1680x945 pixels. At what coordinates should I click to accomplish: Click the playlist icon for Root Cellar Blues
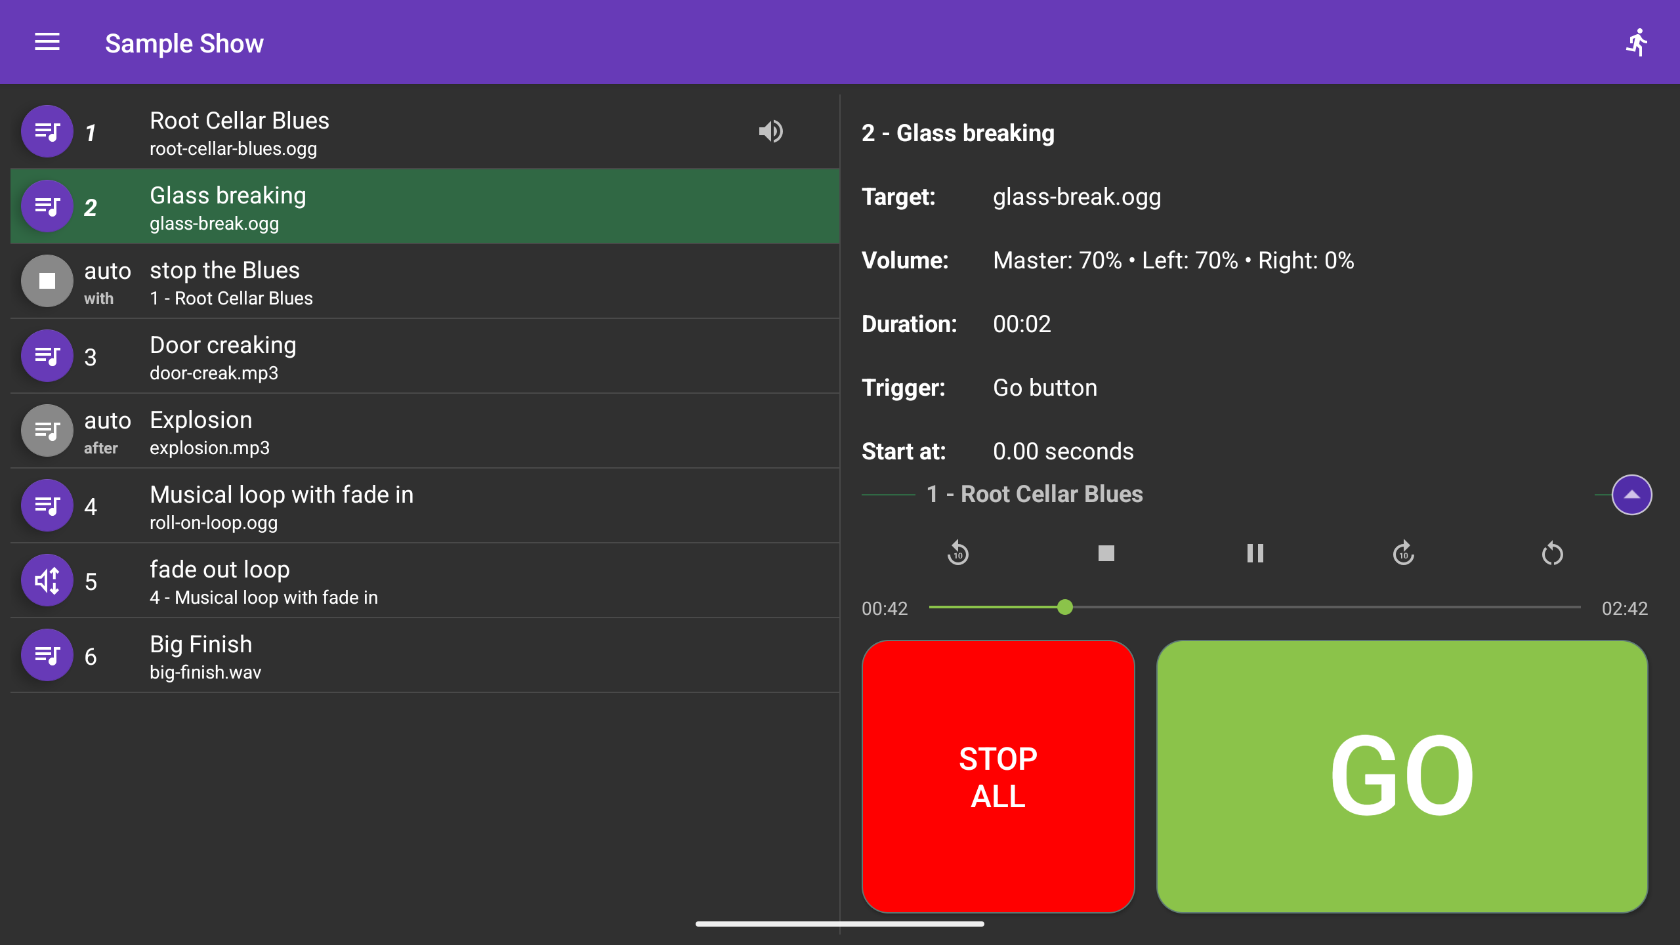47,131
